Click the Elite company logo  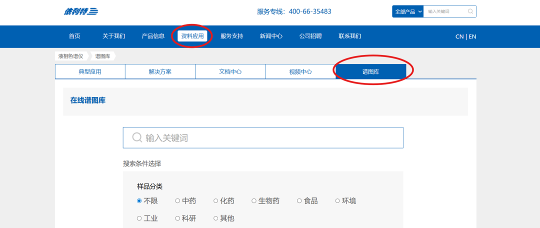(x=80, y=11)
